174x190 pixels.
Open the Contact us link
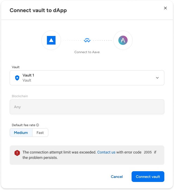pos(106,152)
